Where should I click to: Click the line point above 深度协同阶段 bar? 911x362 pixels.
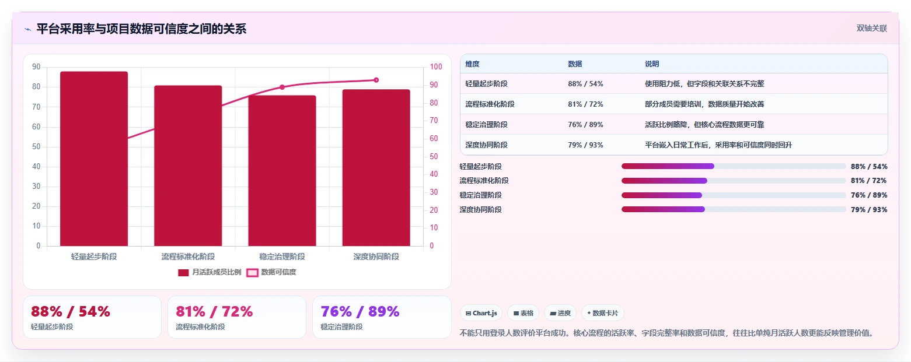(x=376, y=80)
